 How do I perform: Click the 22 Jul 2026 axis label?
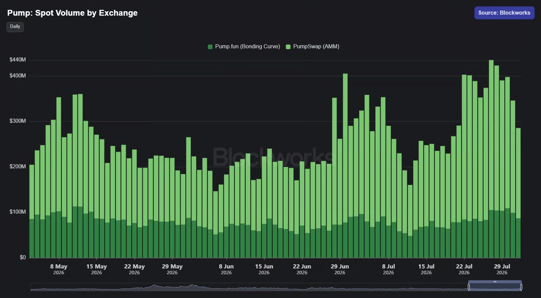pos(464,269)
